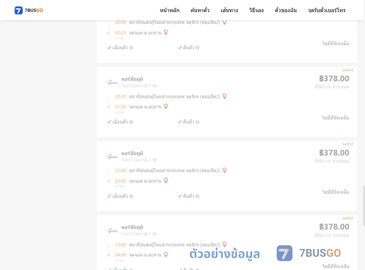The width and height of the screenshot is (365, 270).
Task: Click แอร์ชัยภูมิ operator logo on 23:00 trip
Action: pyautogui.click(x=112, y=231)
